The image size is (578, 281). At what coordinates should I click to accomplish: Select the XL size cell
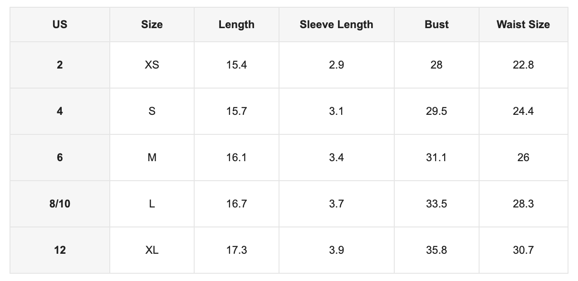click(x=152, y=250)
